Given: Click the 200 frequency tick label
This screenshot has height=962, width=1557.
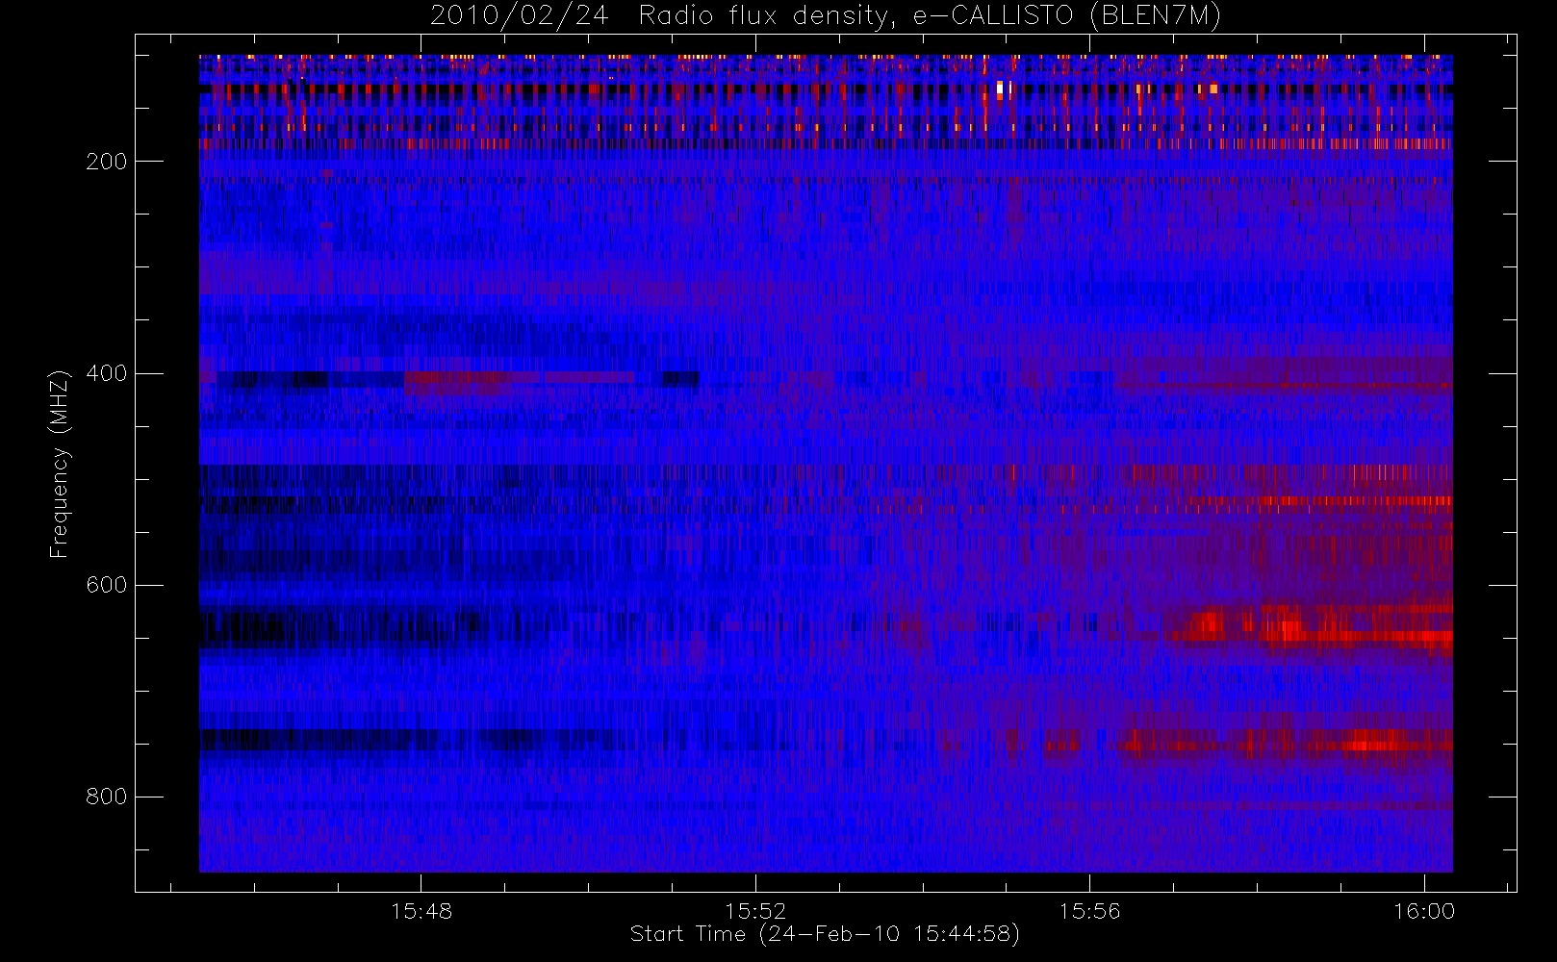Looking at the screenshot, I should click(x=107, y=162).
